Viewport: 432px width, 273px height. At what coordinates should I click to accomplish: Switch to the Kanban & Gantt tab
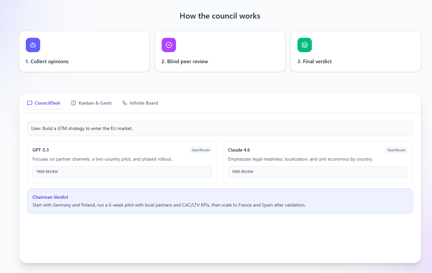pos(95,103)
